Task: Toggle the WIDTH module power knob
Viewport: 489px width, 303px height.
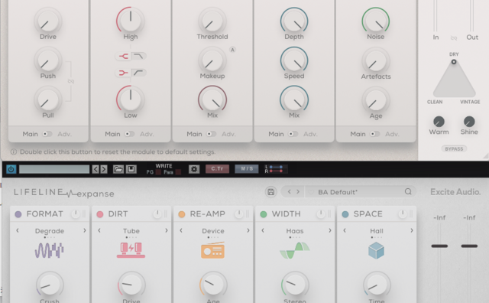Action: tap(321, 214)
